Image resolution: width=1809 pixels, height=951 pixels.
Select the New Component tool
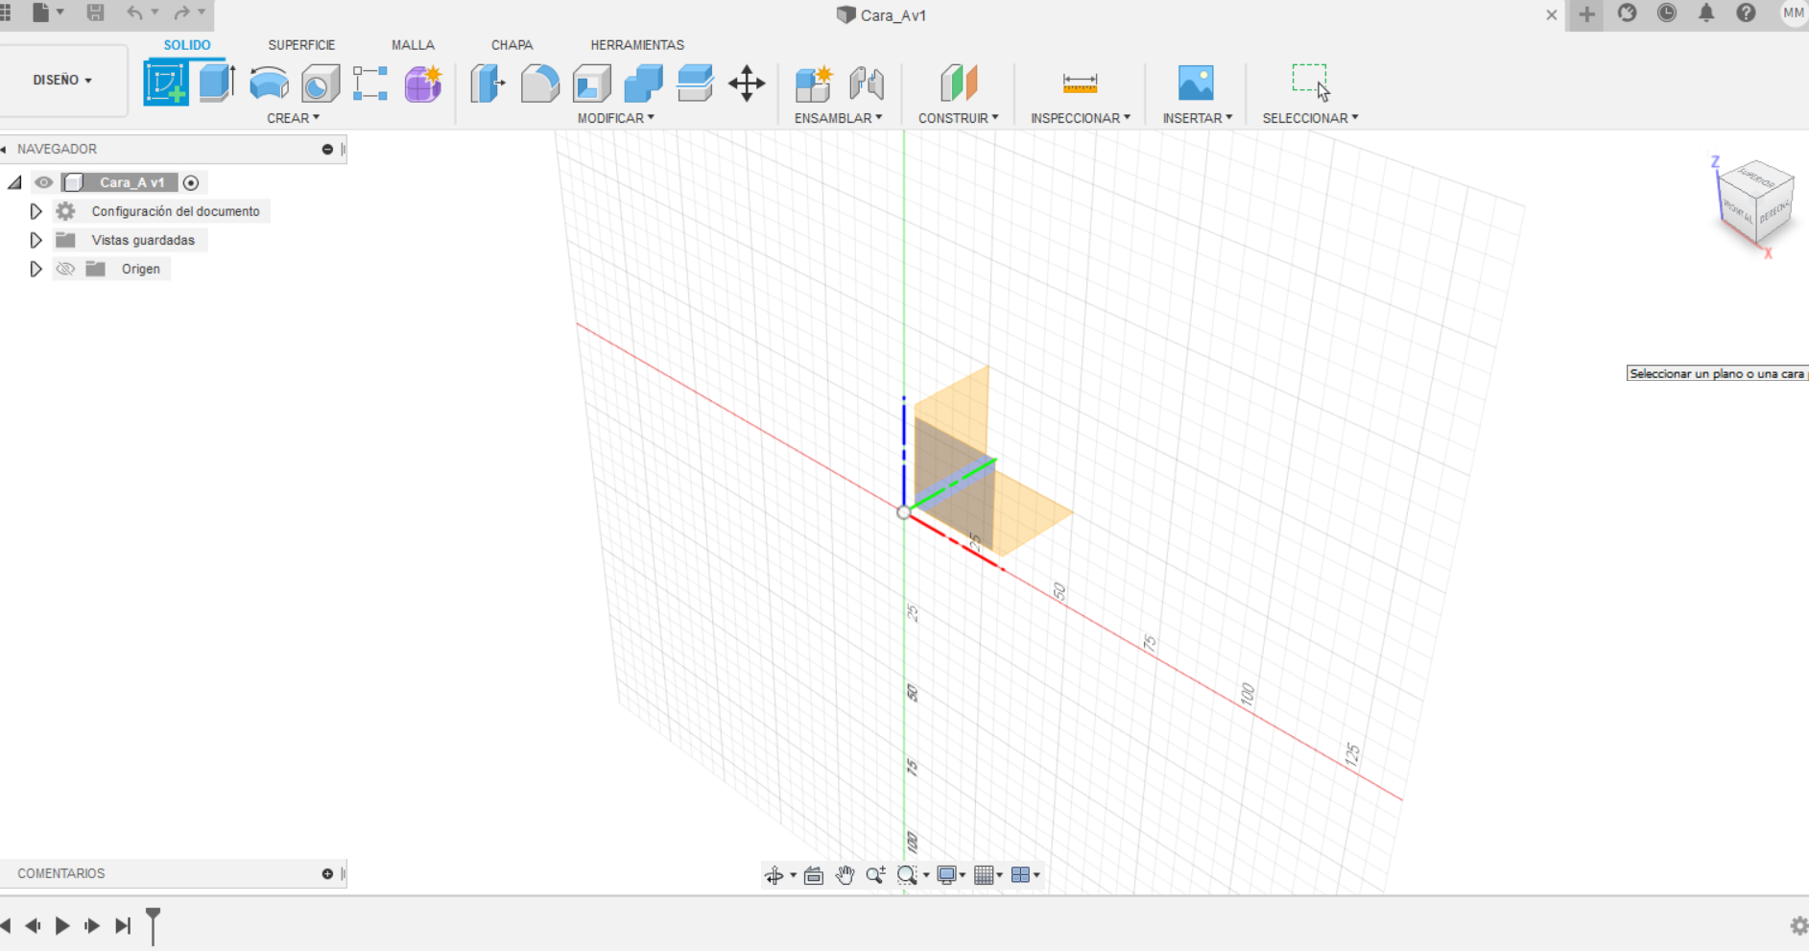point(814,83)
